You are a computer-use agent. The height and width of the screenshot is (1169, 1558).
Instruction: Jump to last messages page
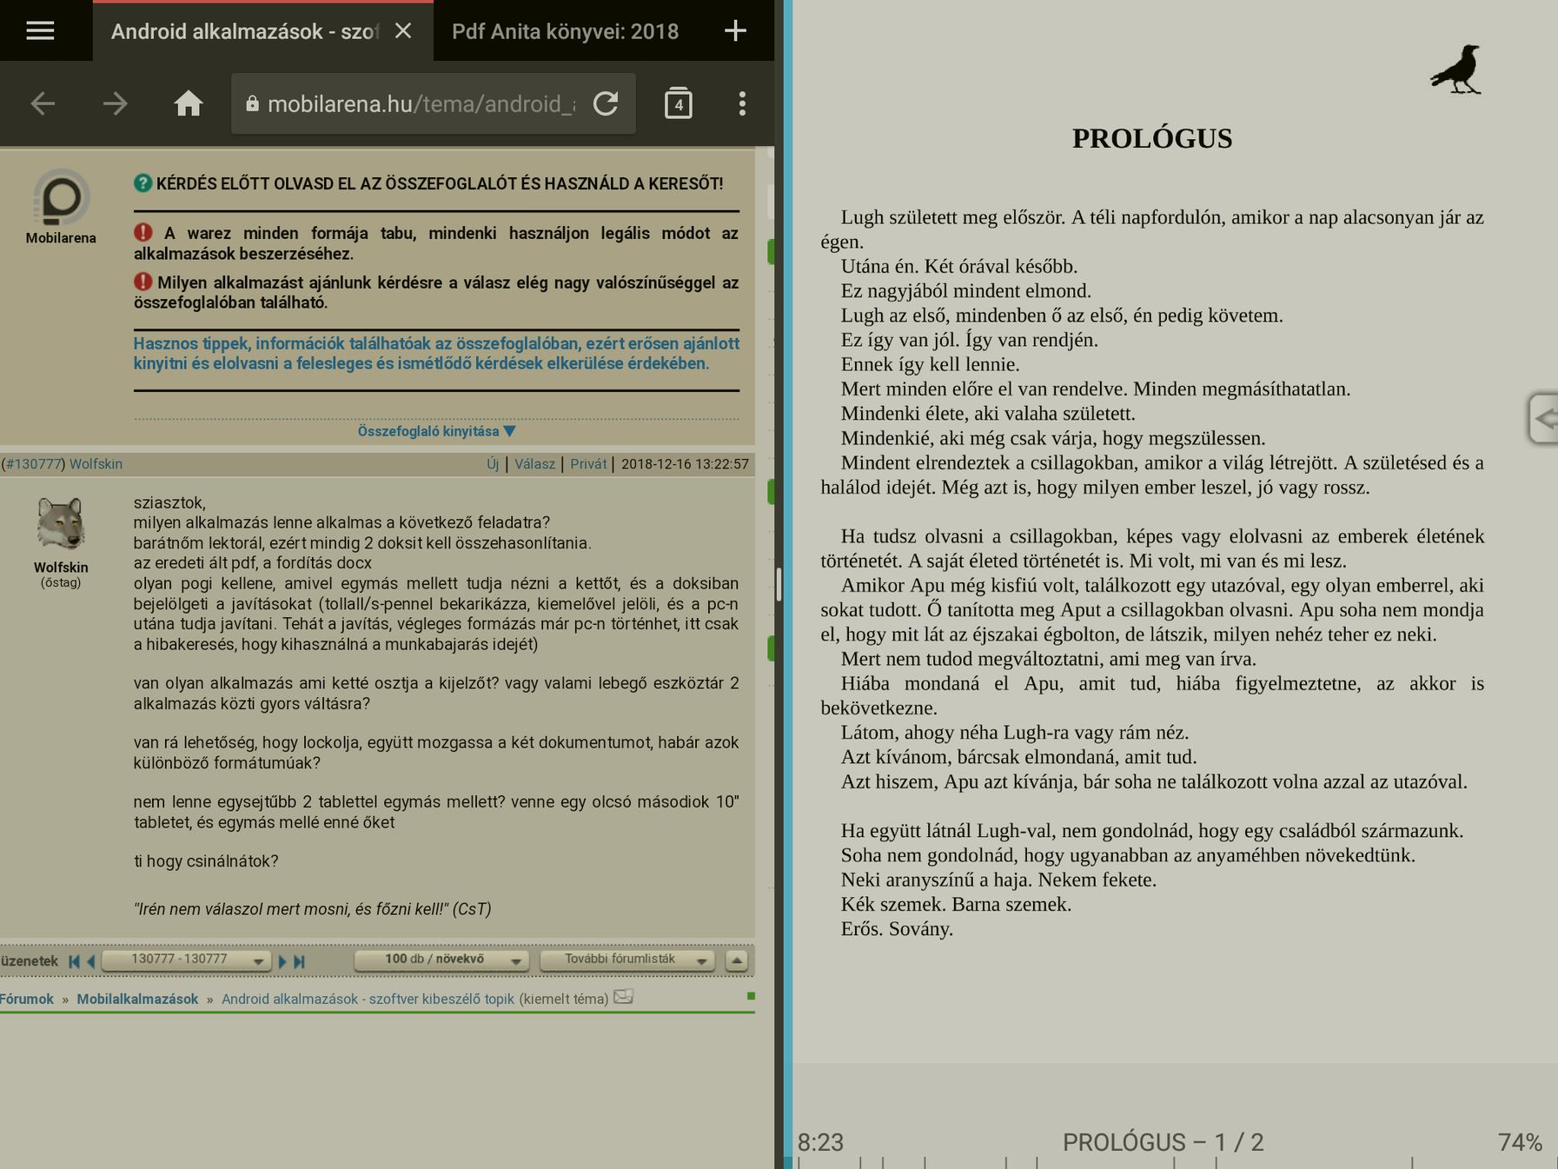[300, 961]
